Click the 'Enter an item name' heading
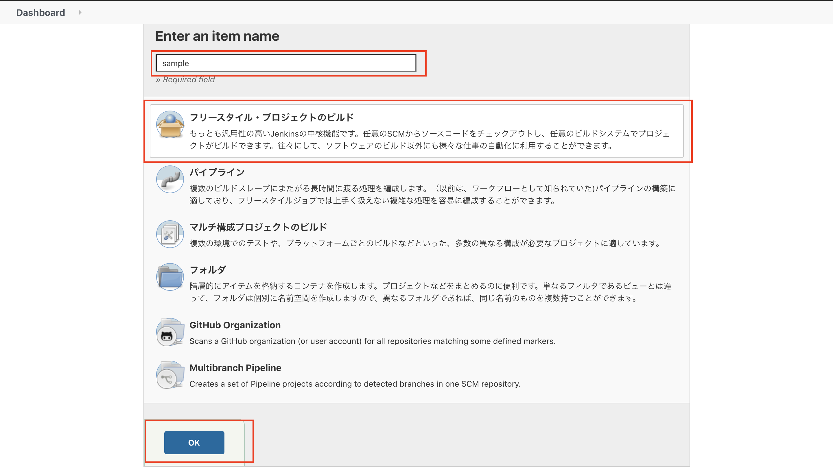This screenshot has height=475, width=833. click(x=217, y=36)
